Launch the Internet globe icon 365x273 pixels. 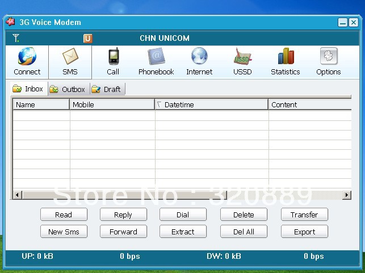[199, 56]
